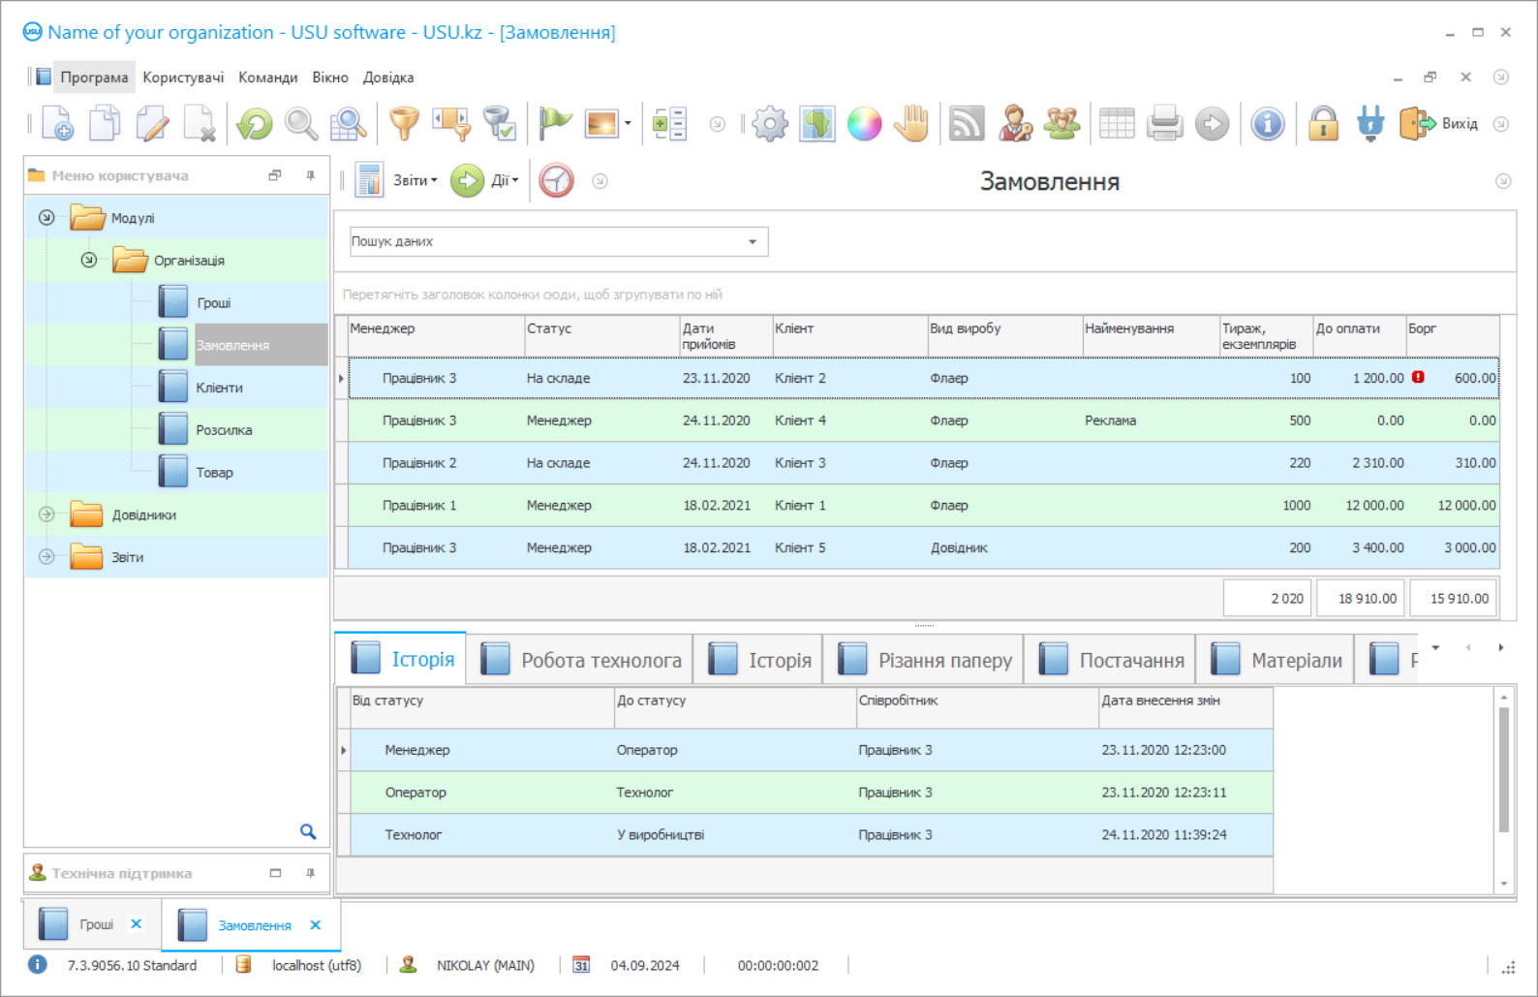Collapse the Модулі tree node

46,218
